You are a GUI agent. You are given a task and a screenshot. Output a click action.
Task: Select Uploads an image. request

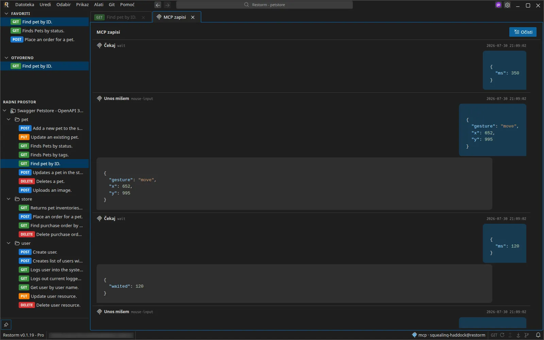45,190
